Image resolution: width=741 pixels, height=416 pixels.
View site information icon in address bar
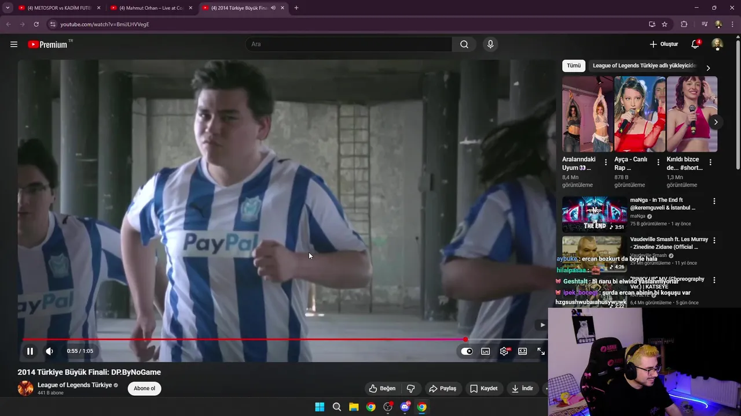[52, 24]
